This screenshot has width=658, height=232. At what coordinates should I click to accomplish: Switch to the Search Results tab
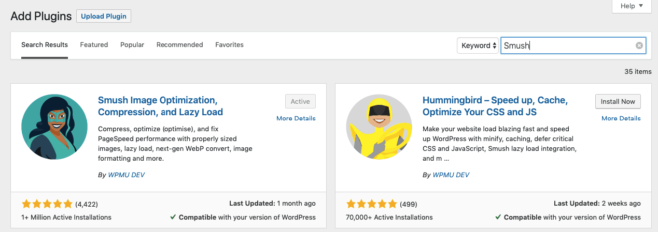[x=45, y=45]
